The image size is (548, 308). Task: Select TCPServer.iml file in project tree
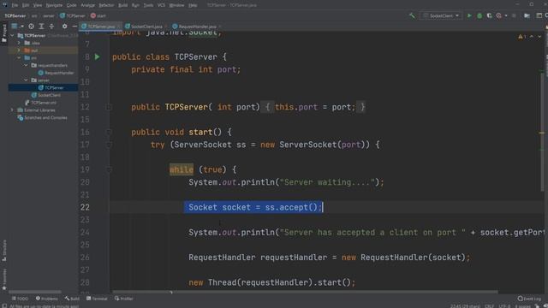click(x=40, y=103)
